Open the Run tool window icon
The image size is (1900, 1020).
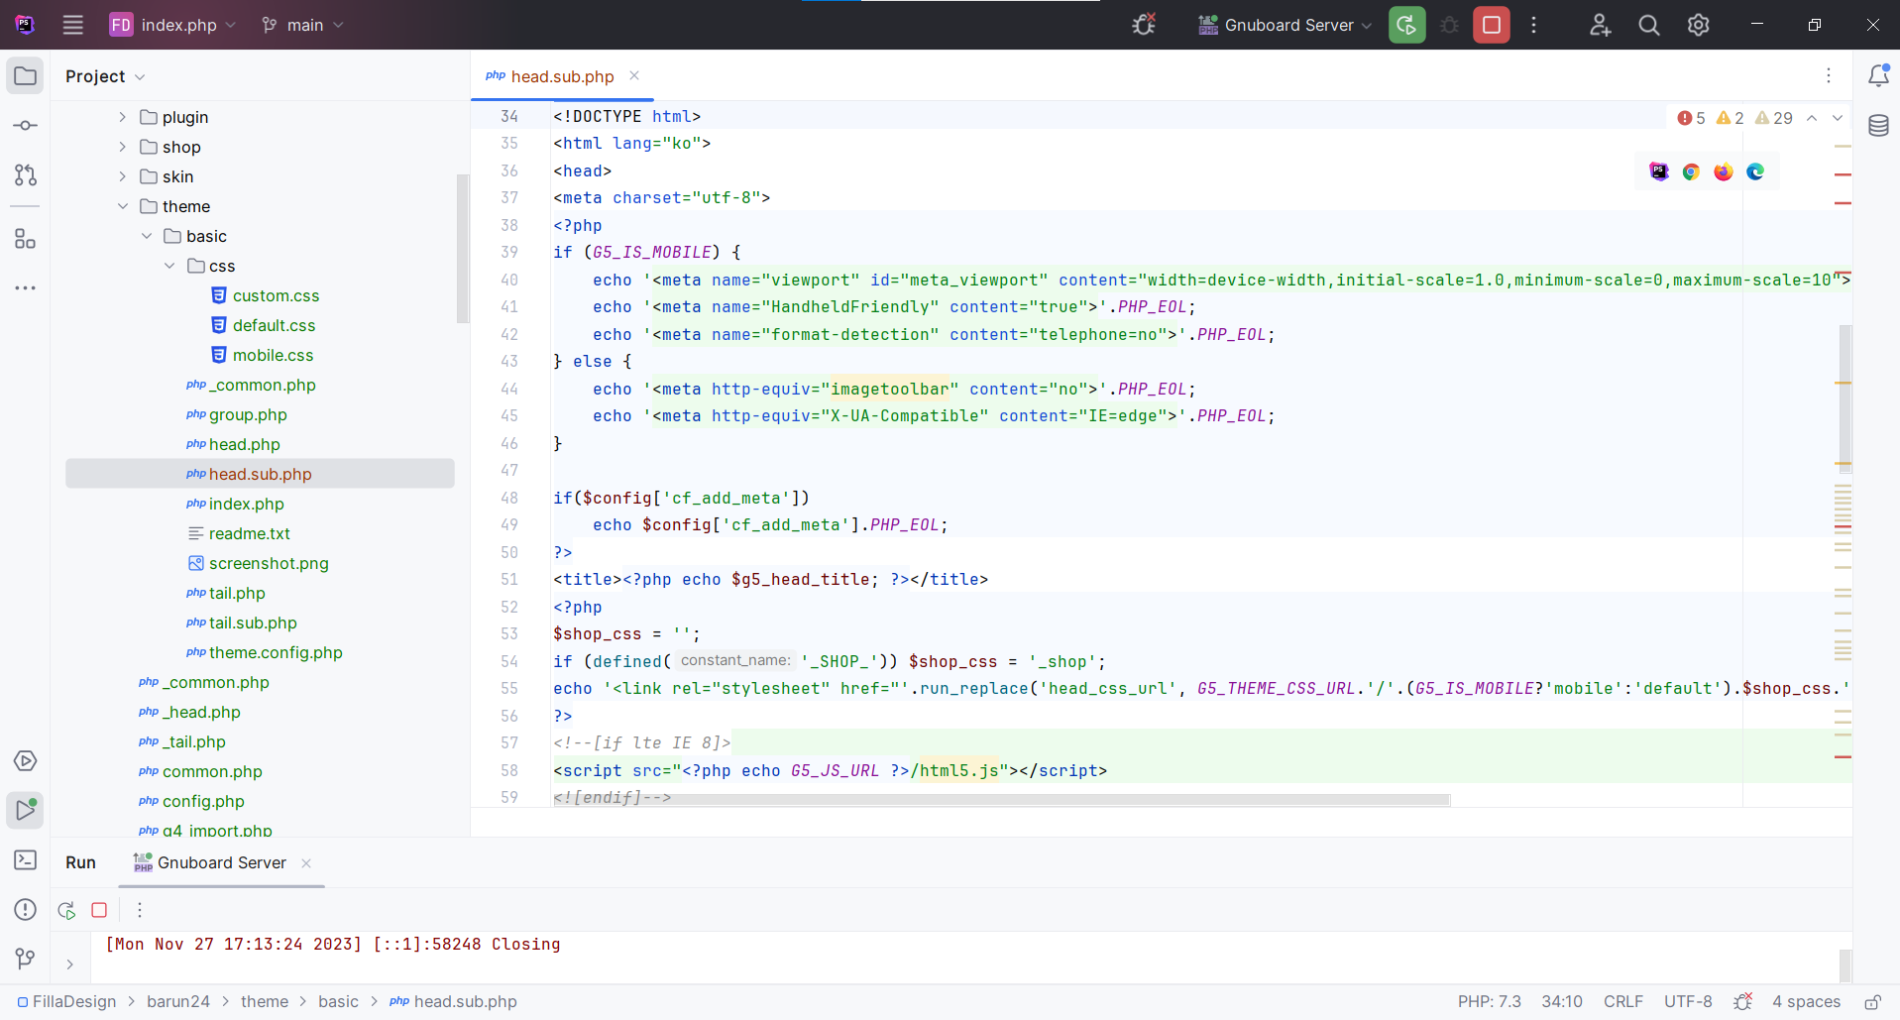26,810
